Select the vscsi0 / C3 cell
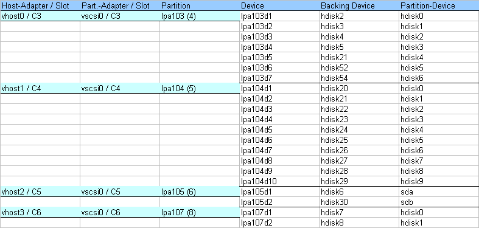The width and height of the screenshot is (479, 228). 120,16
